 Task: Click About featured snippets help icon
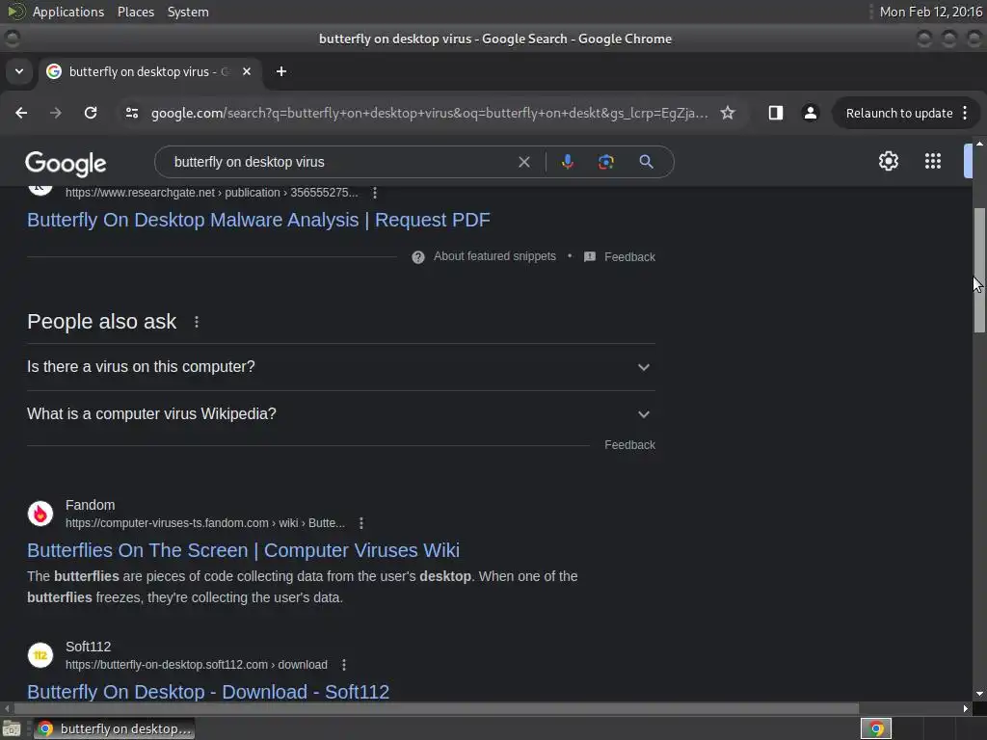tap(418, 256)
